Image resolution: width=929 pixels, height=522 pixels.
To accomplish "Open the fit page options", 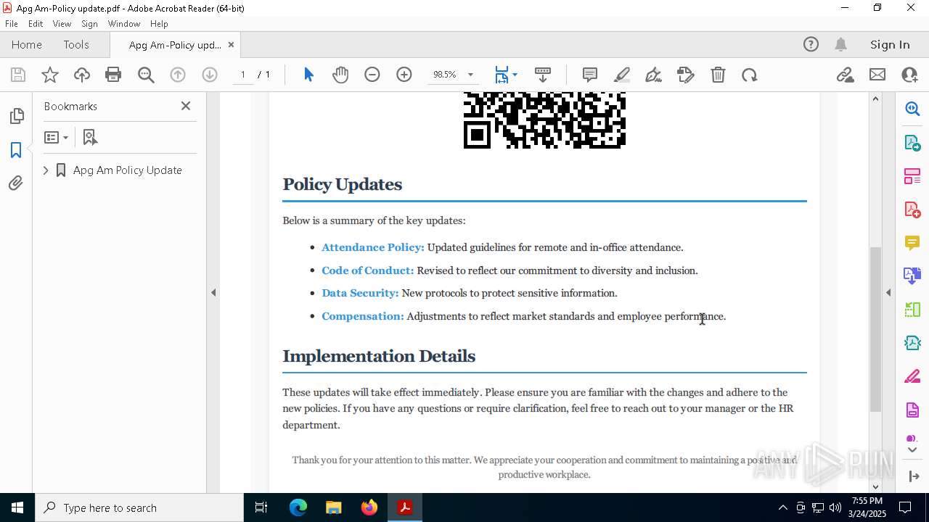I will pyautogui.click(x=506, y=75).
